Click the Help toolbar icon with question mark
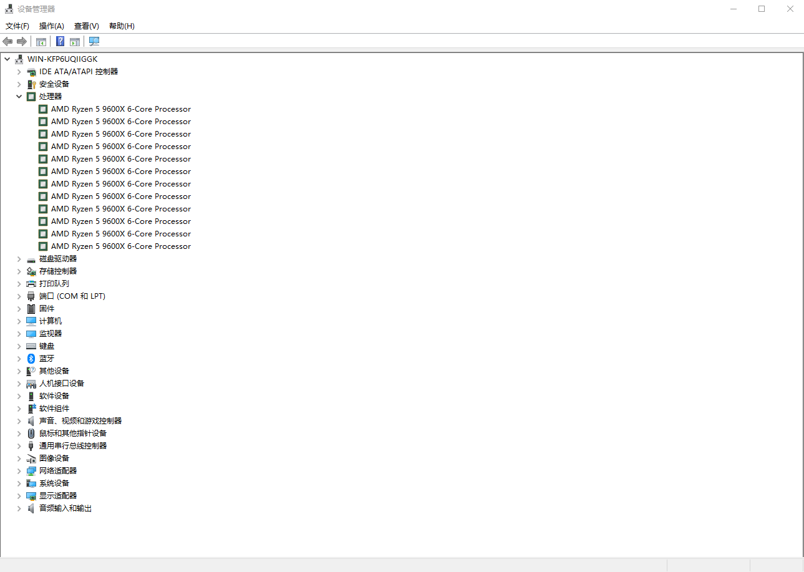 pyautogui.click(x=60, y=41)
